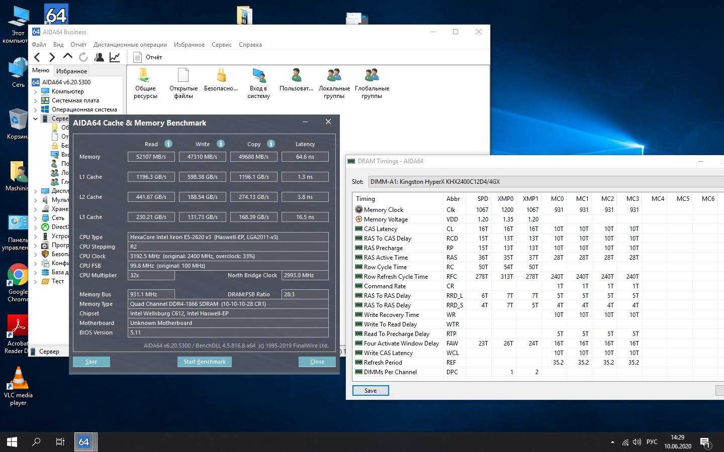This screenshot has height=452, width=724.
Task: Open the Сервис menu
Action: (x=221, y=45)
